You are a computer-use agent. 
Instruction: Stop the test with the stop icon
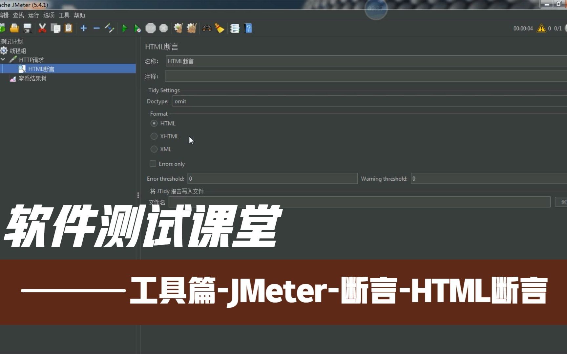pyautogui.click(x=151, y=29)
